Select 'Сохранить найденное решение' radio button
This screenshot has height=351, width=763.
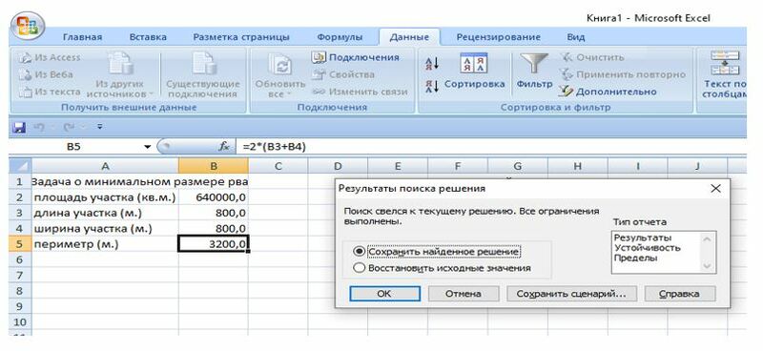360,252
